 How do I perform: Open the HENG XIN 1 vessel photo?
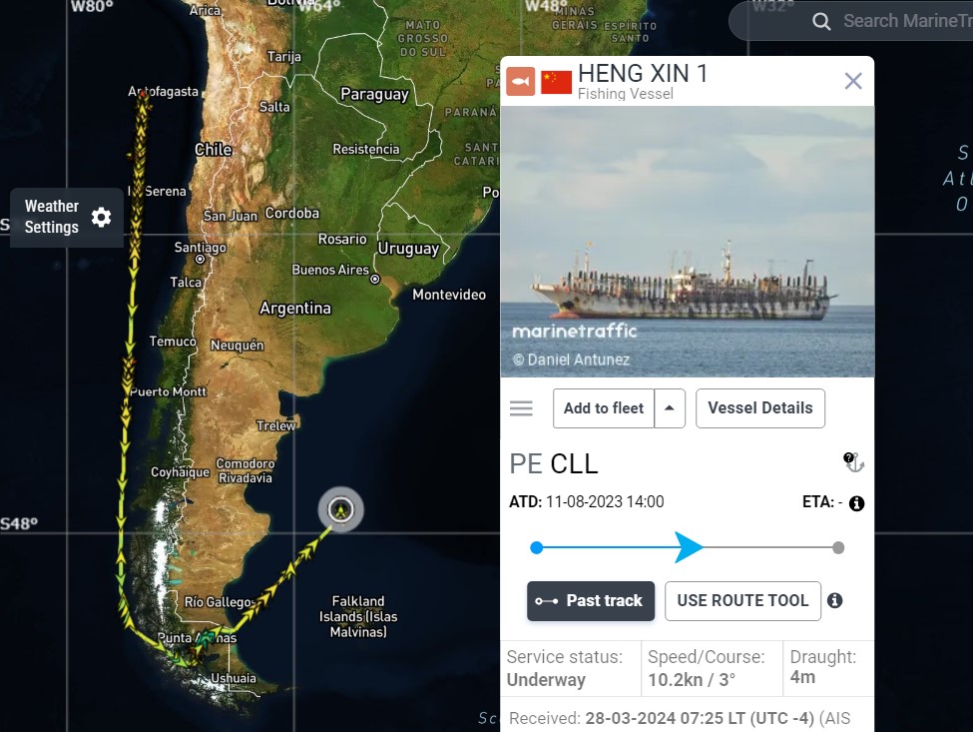(x=688, y=242)
